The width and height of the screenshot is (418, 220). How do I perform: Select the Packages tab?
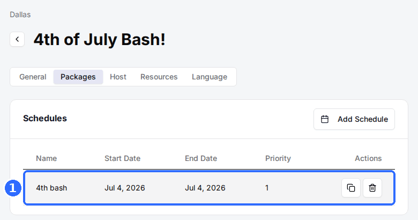pyautogui.click(x=78, y=77)
